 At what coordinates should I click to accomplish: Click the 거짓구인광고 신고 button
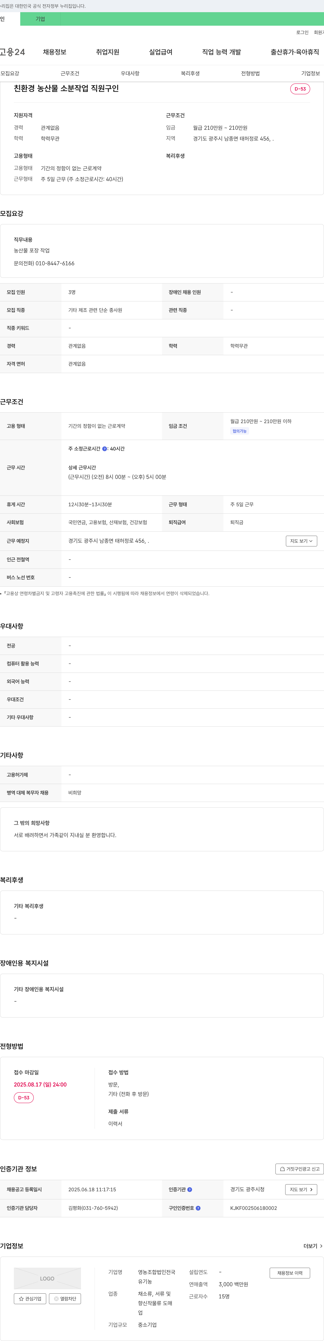tap(300, 1169)
